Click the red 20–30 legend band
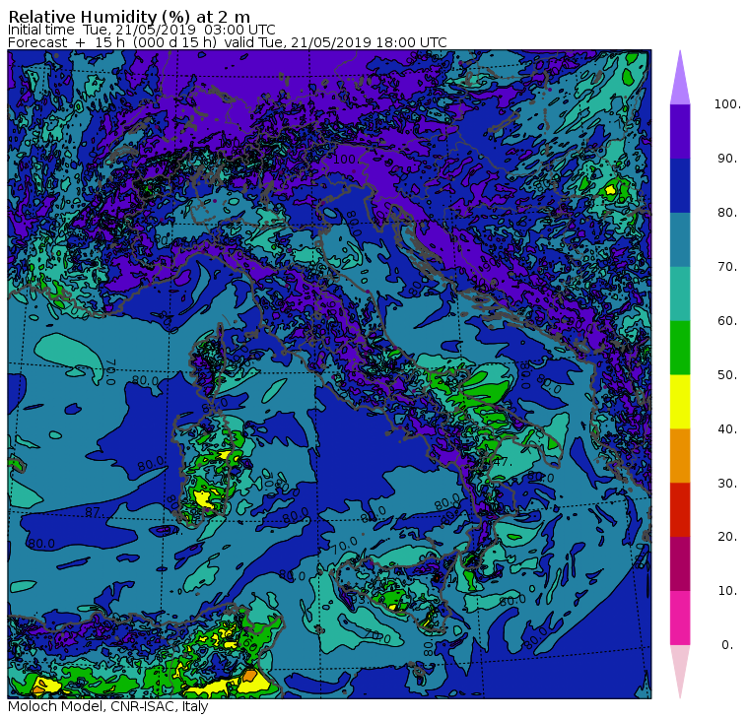This screenshot has height=720, width=749. [x=680, y=510]
